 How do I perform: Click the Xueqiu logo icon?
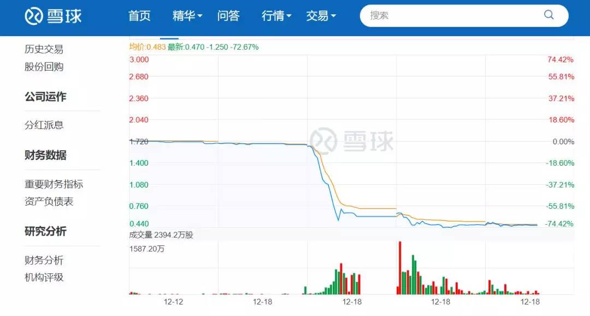point(34,16)
